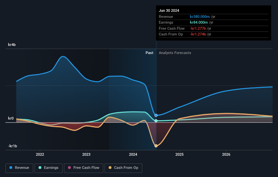
Task: Select the Revenue data point marker at Jun 2024
Action: [x=156, y=115]
